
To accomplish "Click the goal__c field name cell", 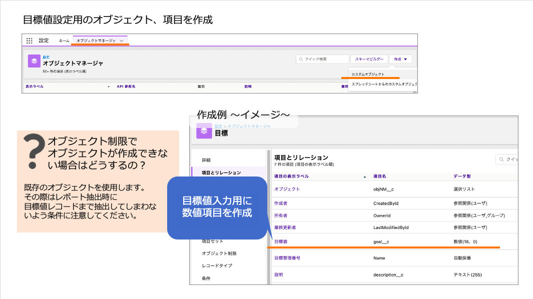I will [x=381, y=241].
